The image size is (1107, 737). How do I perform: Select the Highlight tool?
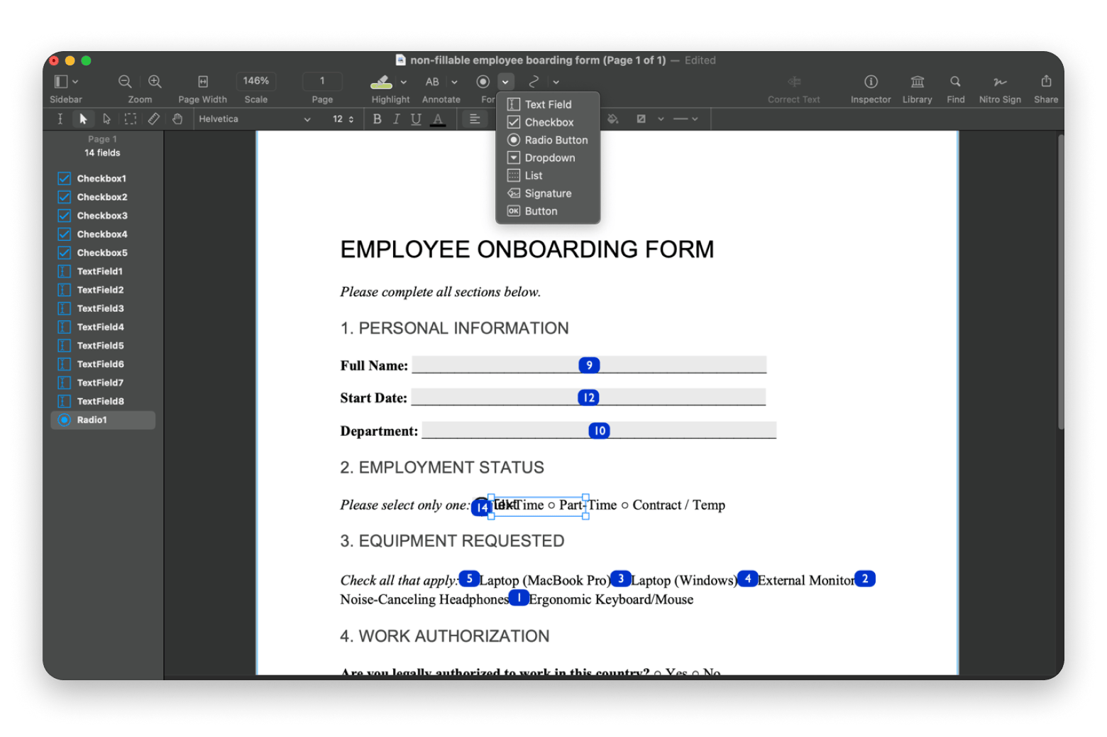click(380, 82)
